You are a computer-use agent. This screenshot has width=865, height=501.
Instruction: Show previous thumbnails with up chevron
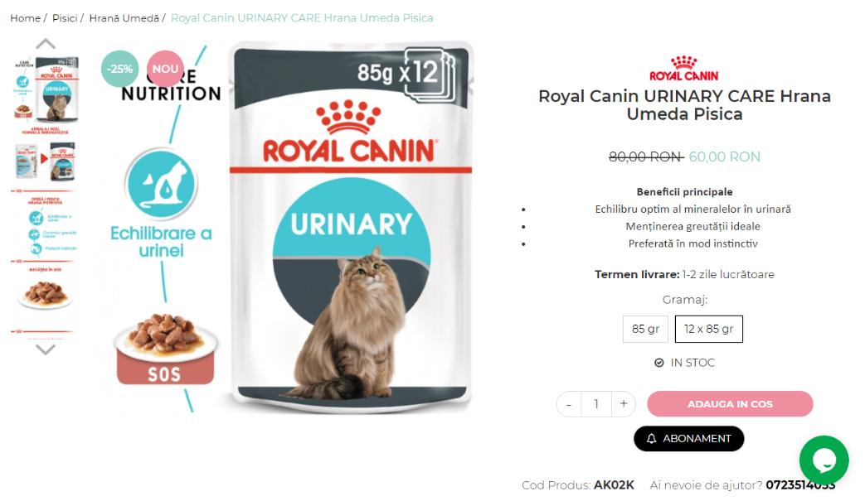(46, 44)
